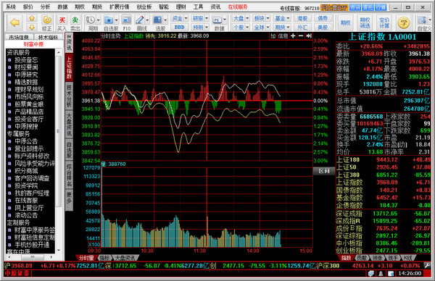Select the 技术分析 vertical tab
435x281 pixels.
click(69, 96)
